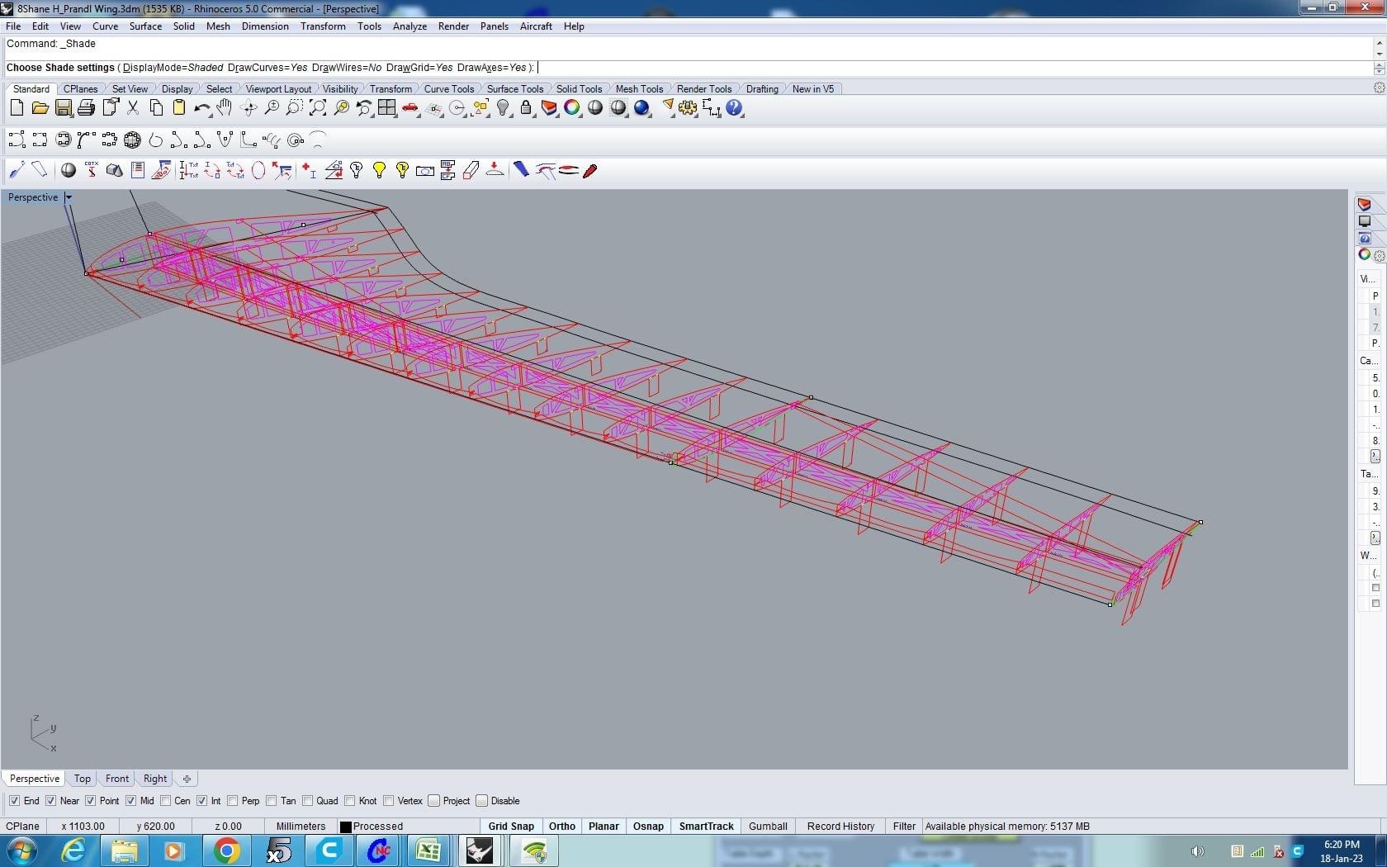Click the Record History button

point(840,827)
